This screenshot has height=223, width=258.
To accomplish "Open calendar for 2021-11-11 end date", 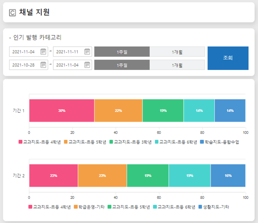I will (87, 52).
